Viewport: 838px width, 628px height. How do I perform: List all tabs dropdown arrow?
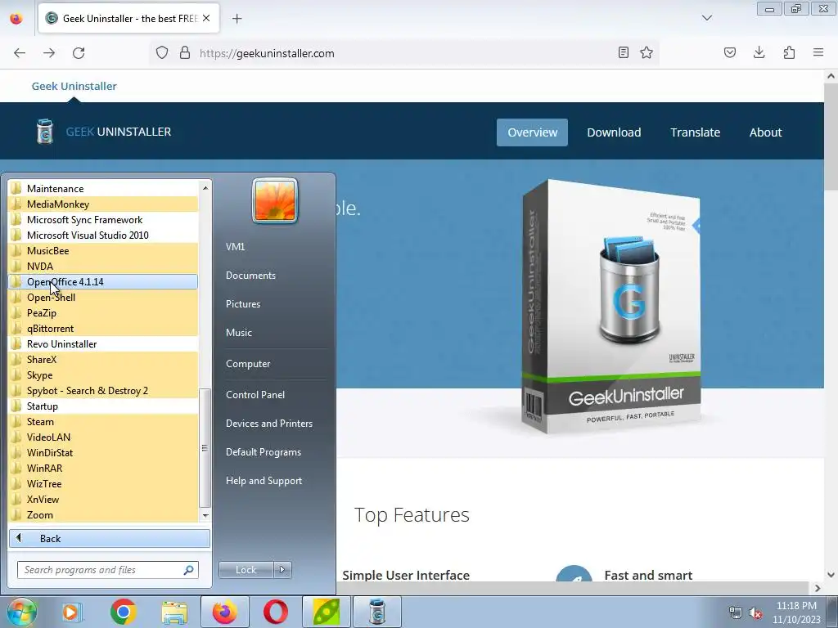pyautogui.click(x=707, y=18)
